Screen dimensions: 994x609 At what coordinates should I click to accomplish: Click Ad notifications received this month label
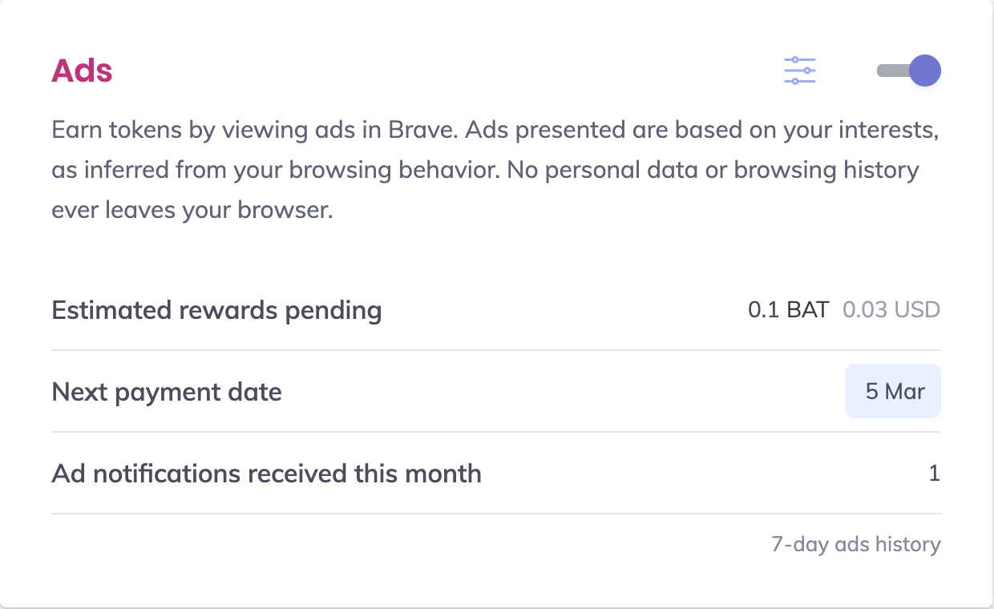(266, 474)
